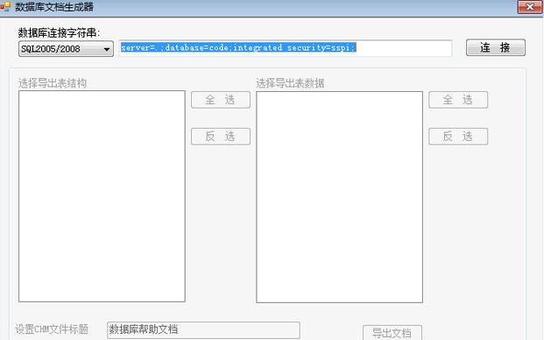The image size is (544, 340).
Task: Click the 选择导出表数据 label
Action: click(x=290, y=83)
